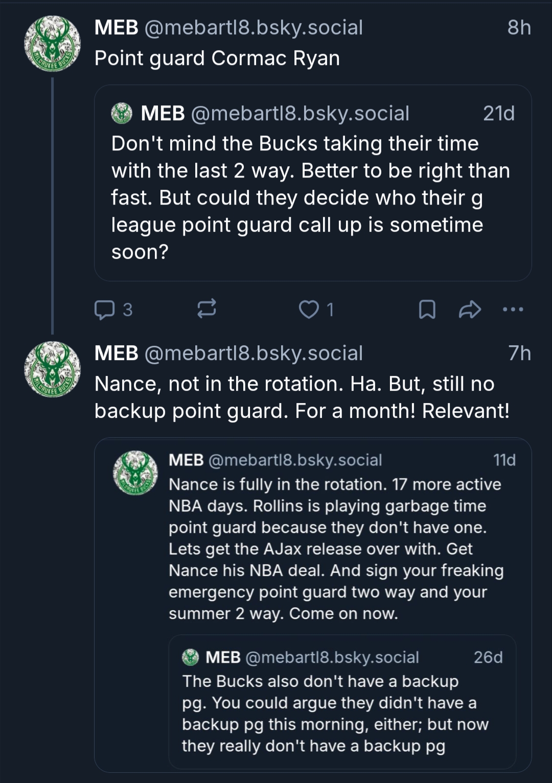This screenshot has height=783, width=552.
Task: Open MEB avatar on 7h post
Action: click(52, 369)
